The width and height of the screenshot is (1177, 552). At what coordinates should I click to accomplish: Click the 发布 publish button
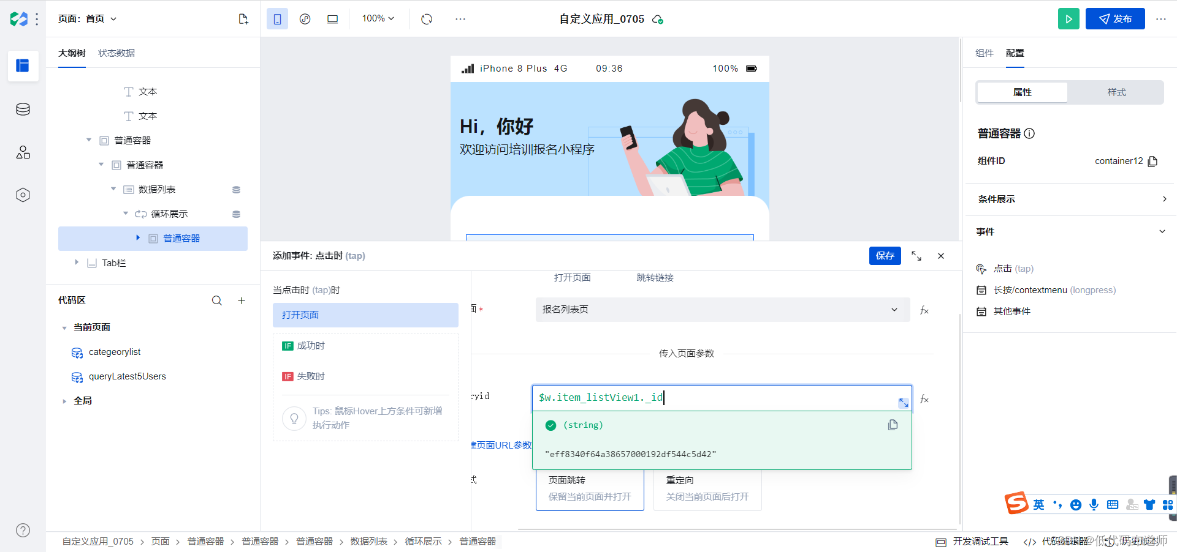(1115, 19)
